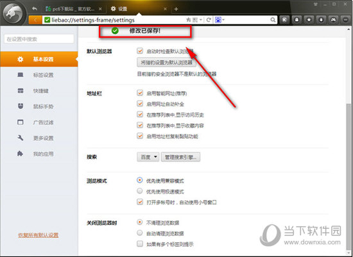Click gear icon beside 基本设置
Screen dimensions: 353x257
21,59
